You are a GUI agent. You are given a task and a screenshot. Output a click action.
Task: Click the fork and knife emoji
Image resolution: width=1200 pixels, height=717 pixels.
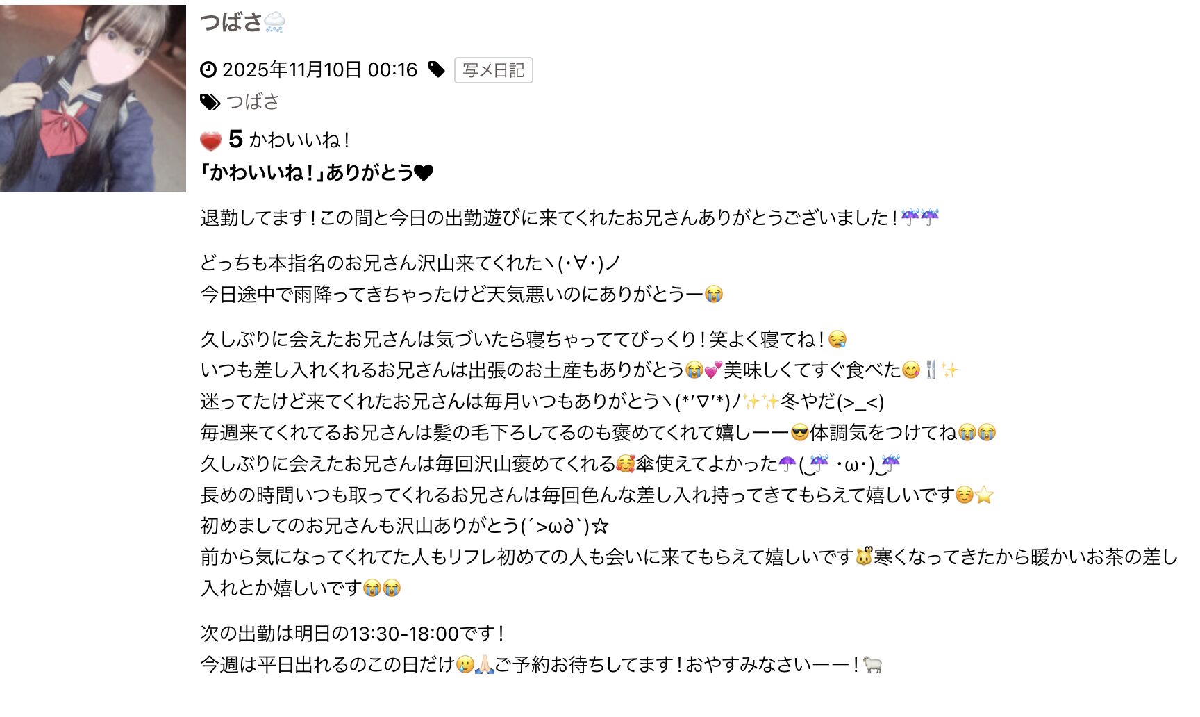[931, 370]
